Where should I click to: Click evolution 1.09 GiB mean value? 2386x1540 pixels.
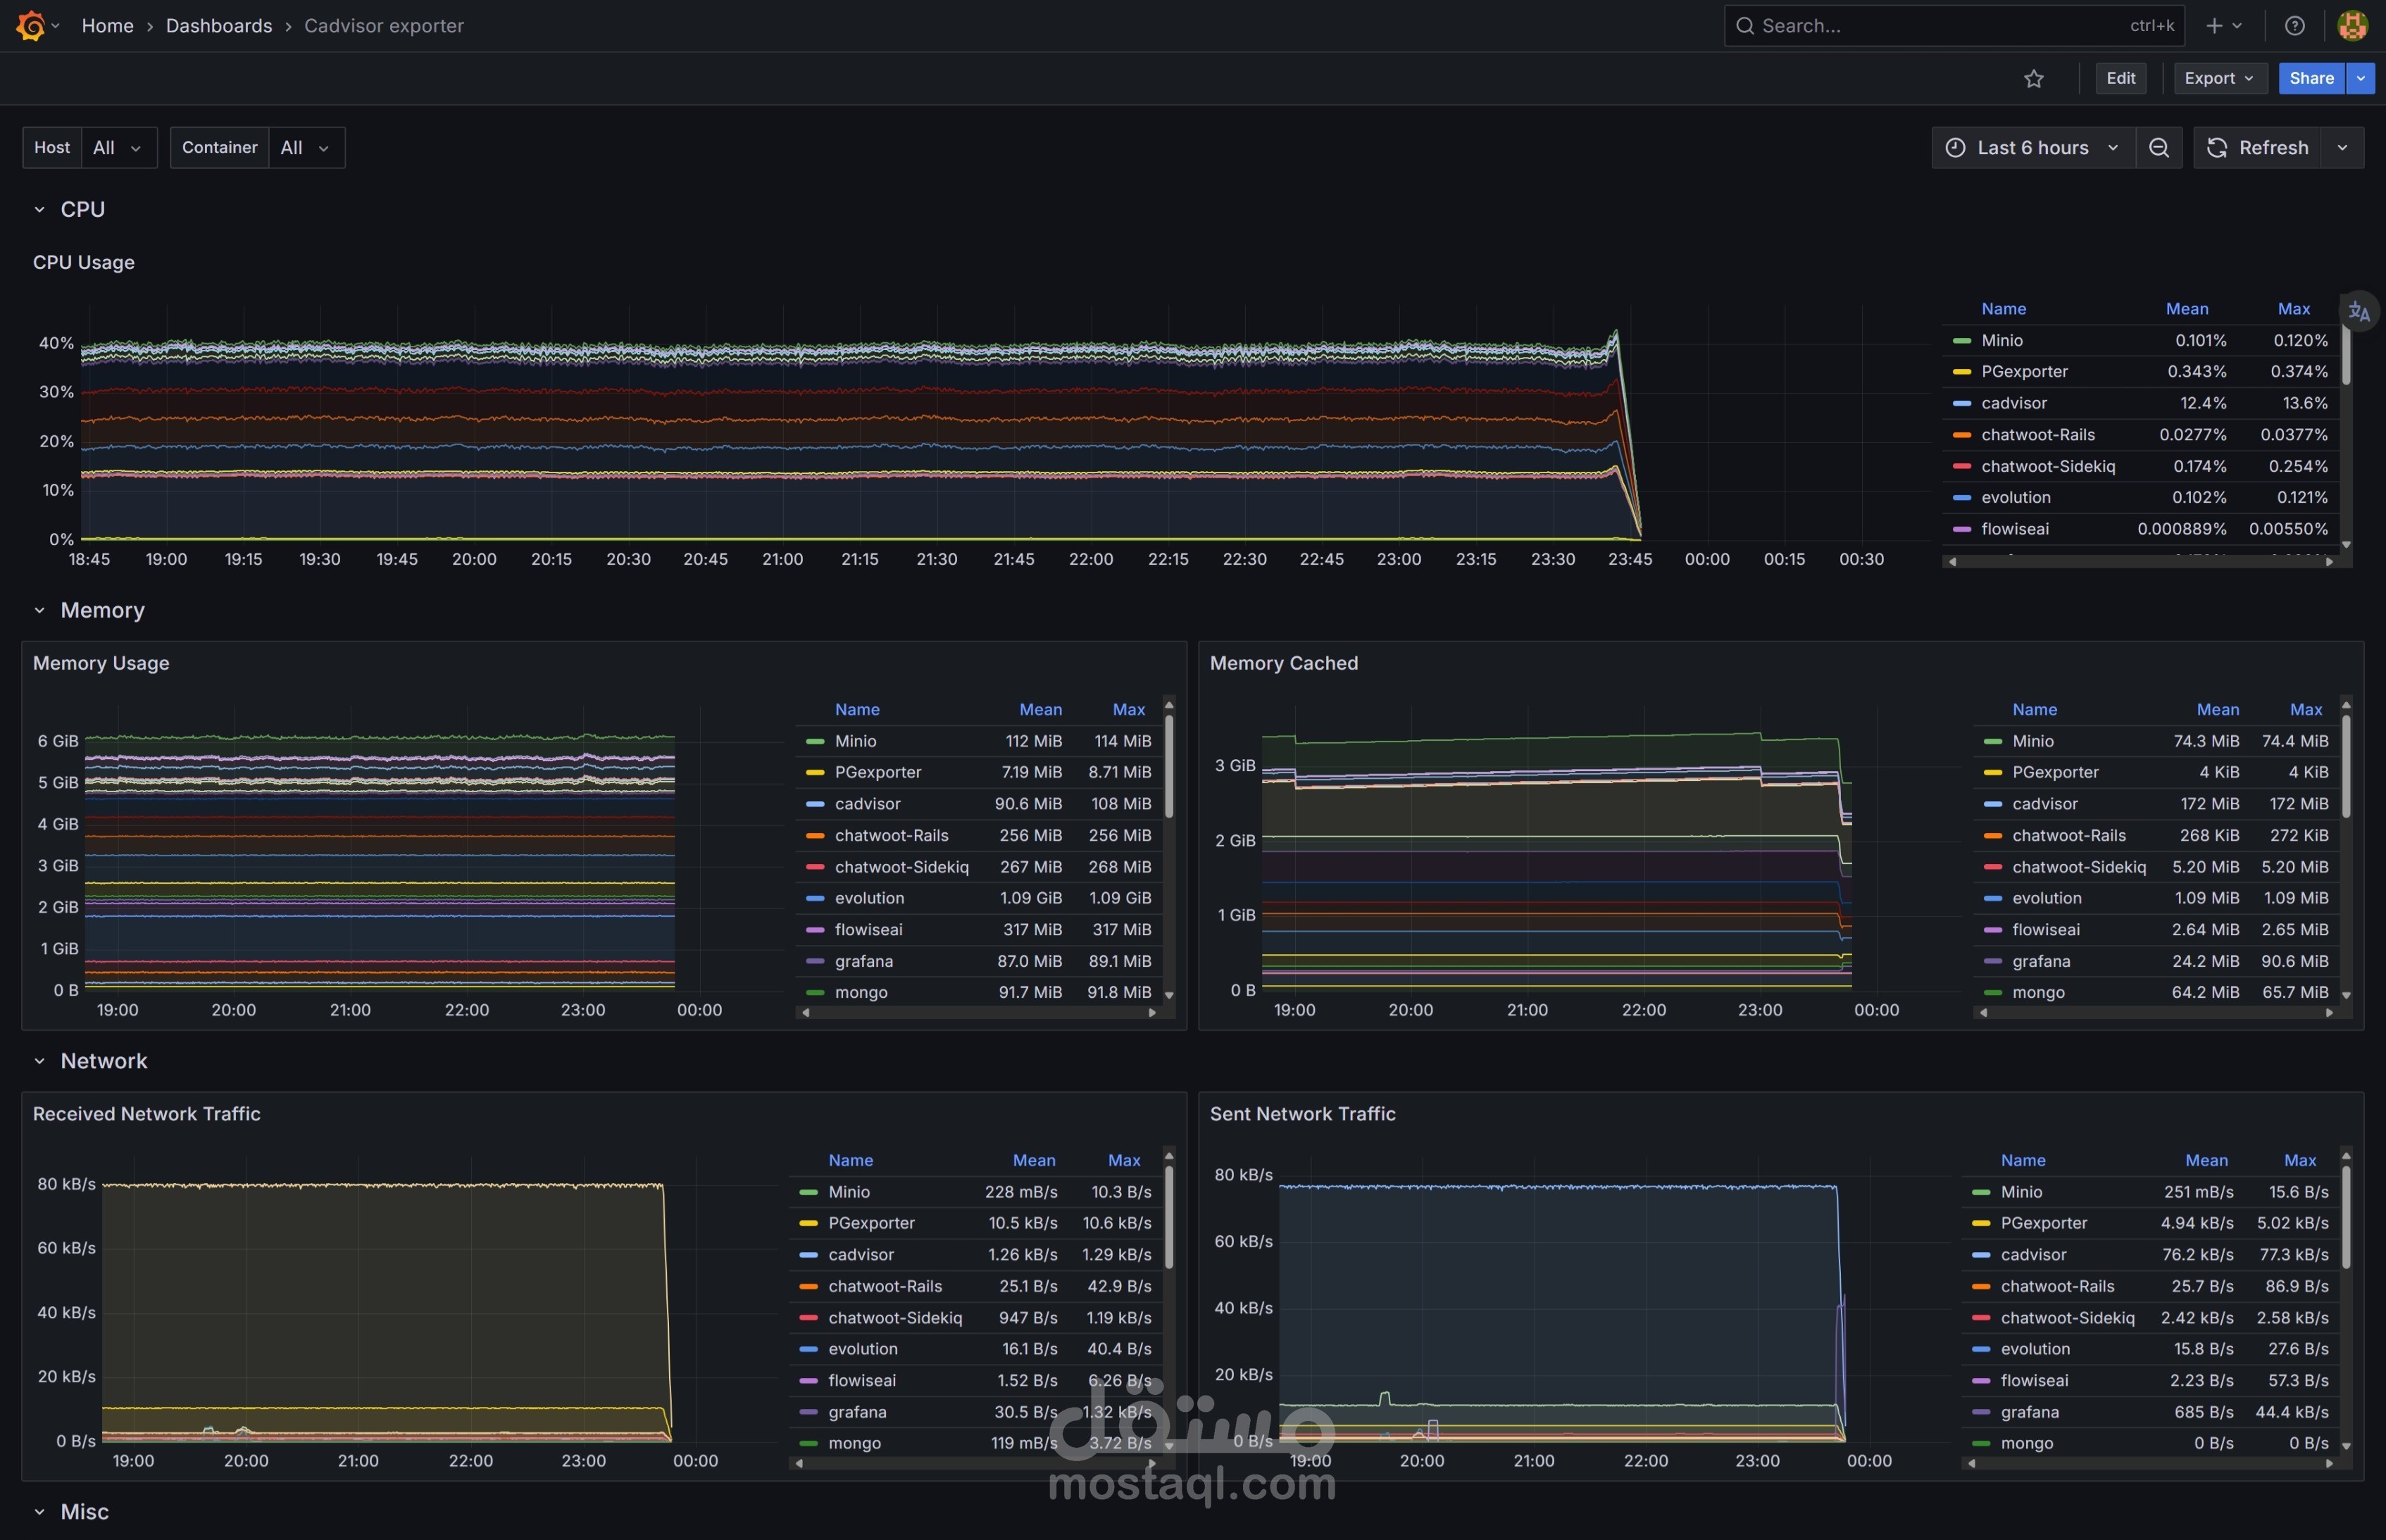(1031, 898)
